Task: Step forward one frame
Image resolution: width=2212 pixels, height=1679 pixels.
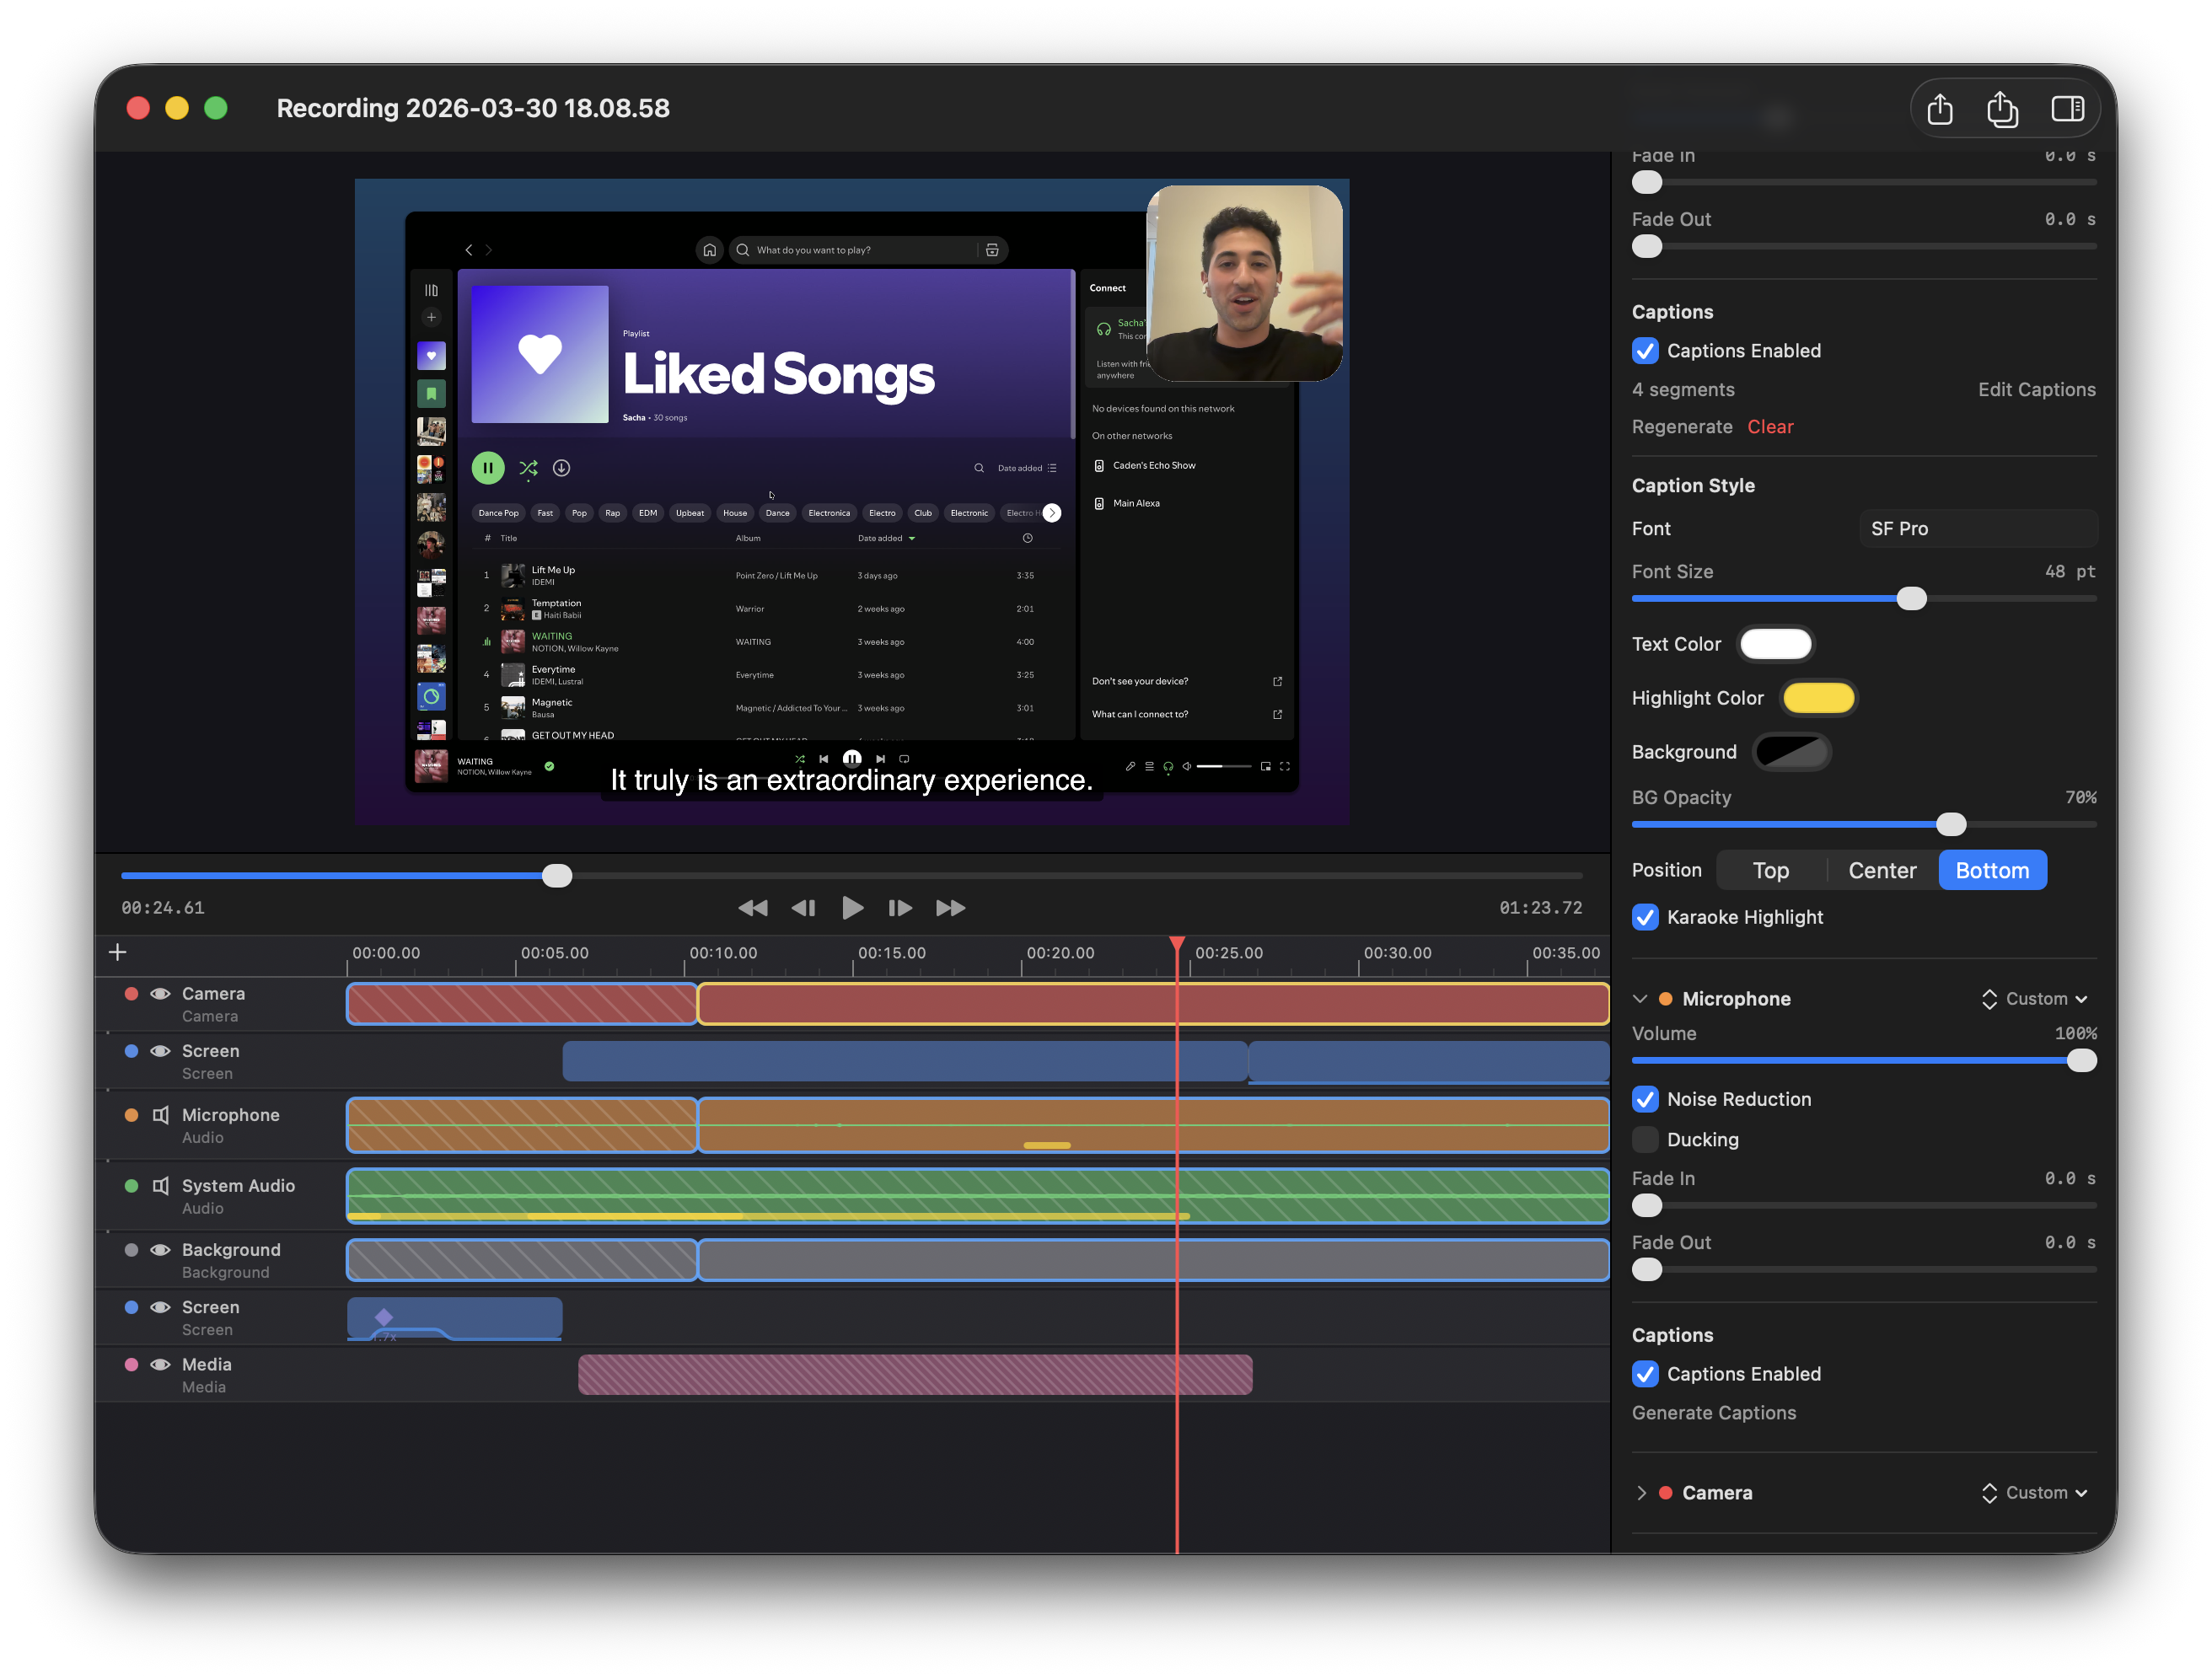Action: click(900, 908)
